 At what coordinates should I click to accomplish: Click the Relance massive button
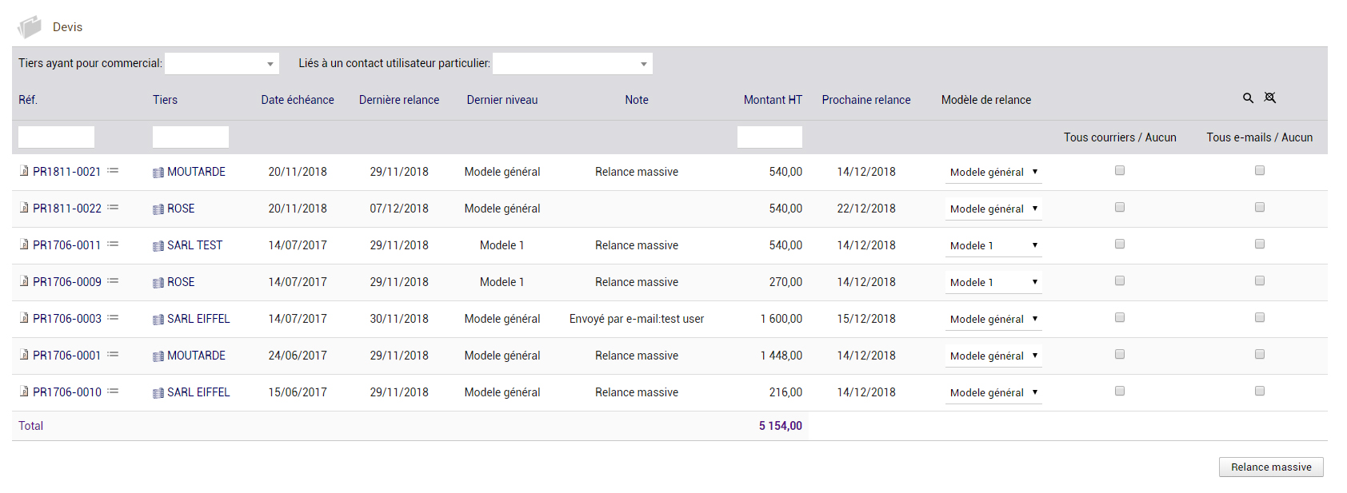pos(1271,467)
